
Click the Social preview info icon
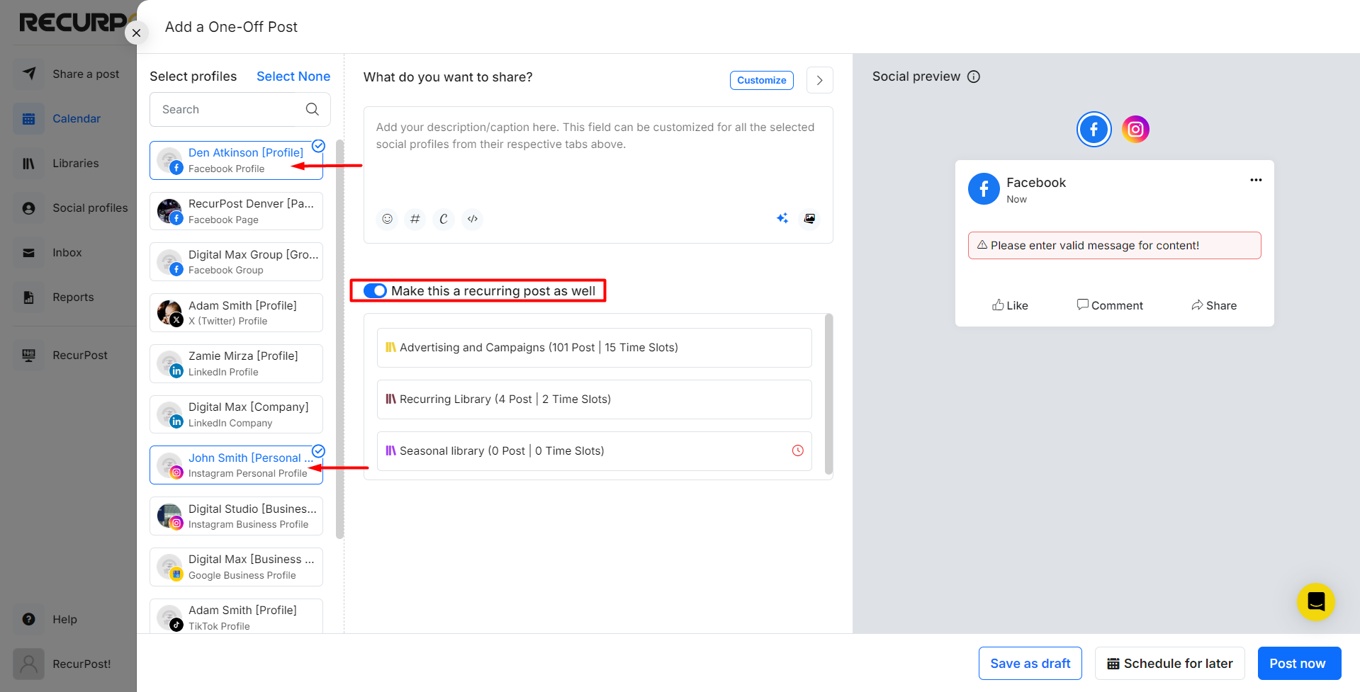point(974,76)
